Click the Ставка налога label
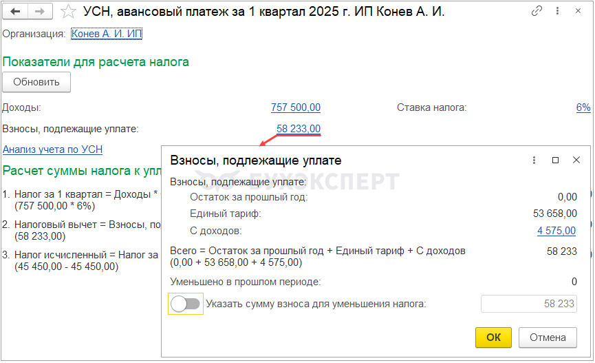595x363 pixels. pyautogui.click(x=432, y=107)
